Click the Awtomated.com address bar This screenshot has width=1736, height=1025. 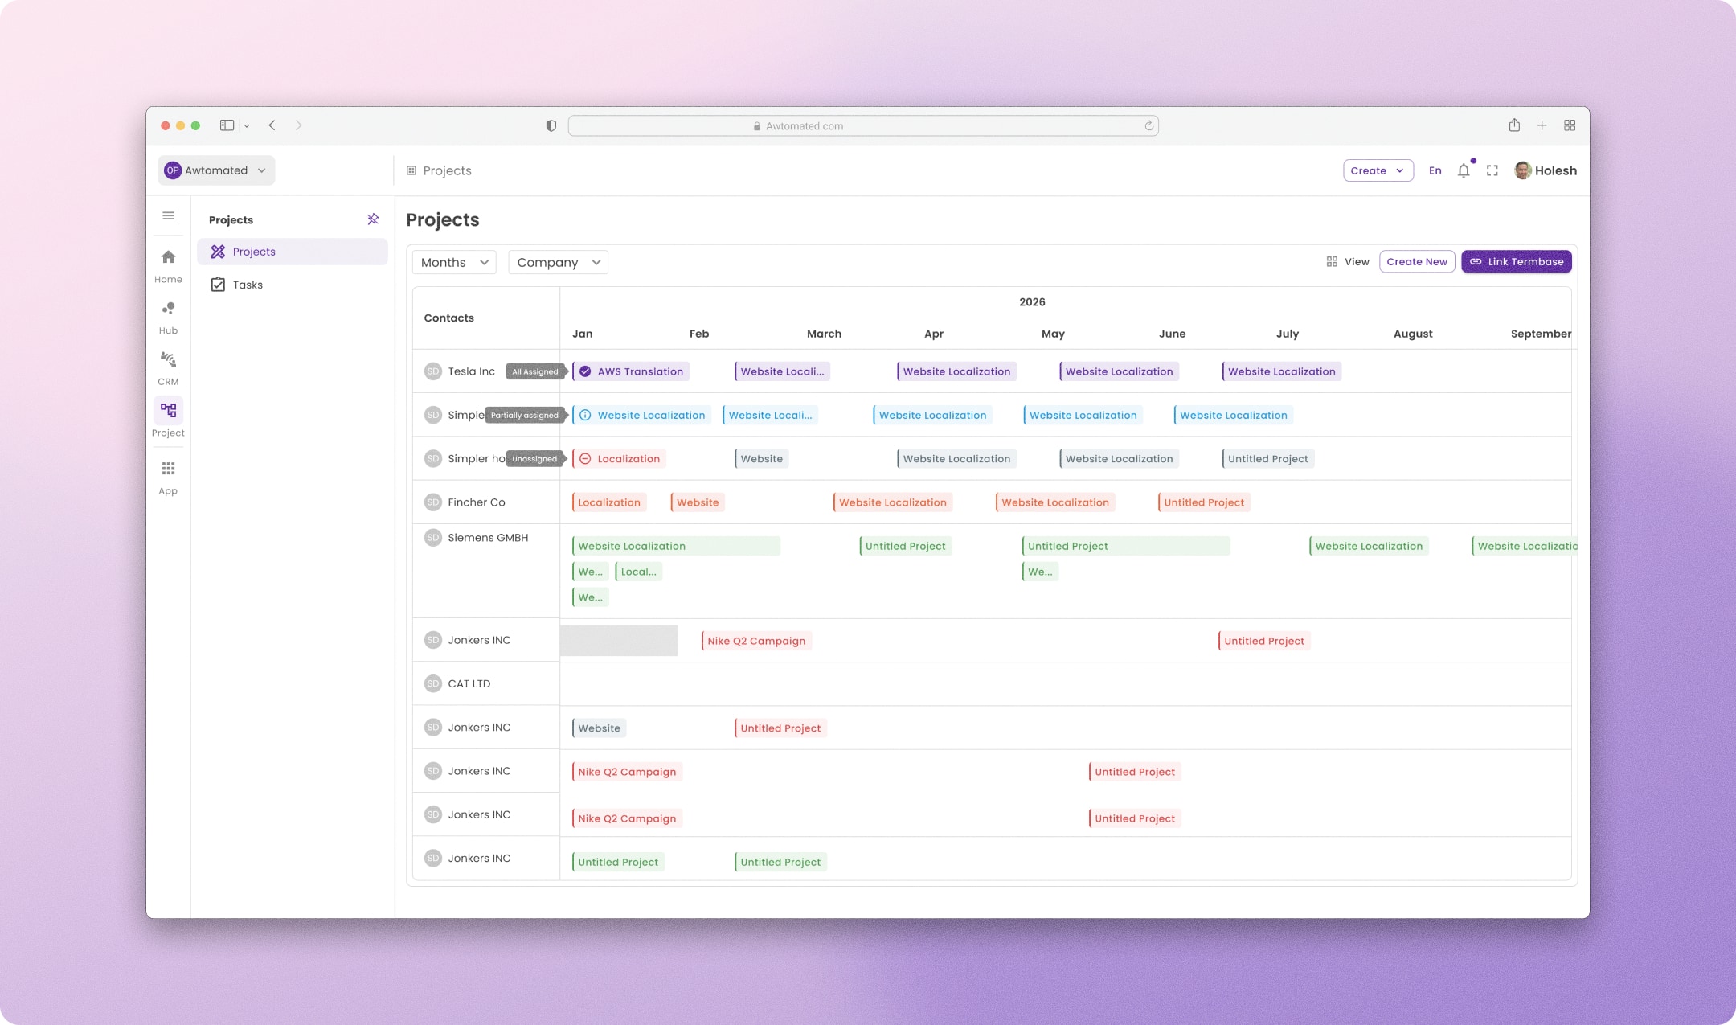(863, 125)
